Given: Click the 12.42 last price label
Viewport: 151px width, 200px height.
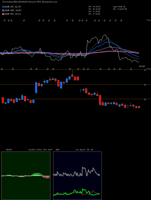Looking at the screenshot, I should pyautogui.click(x=142, y=66).
